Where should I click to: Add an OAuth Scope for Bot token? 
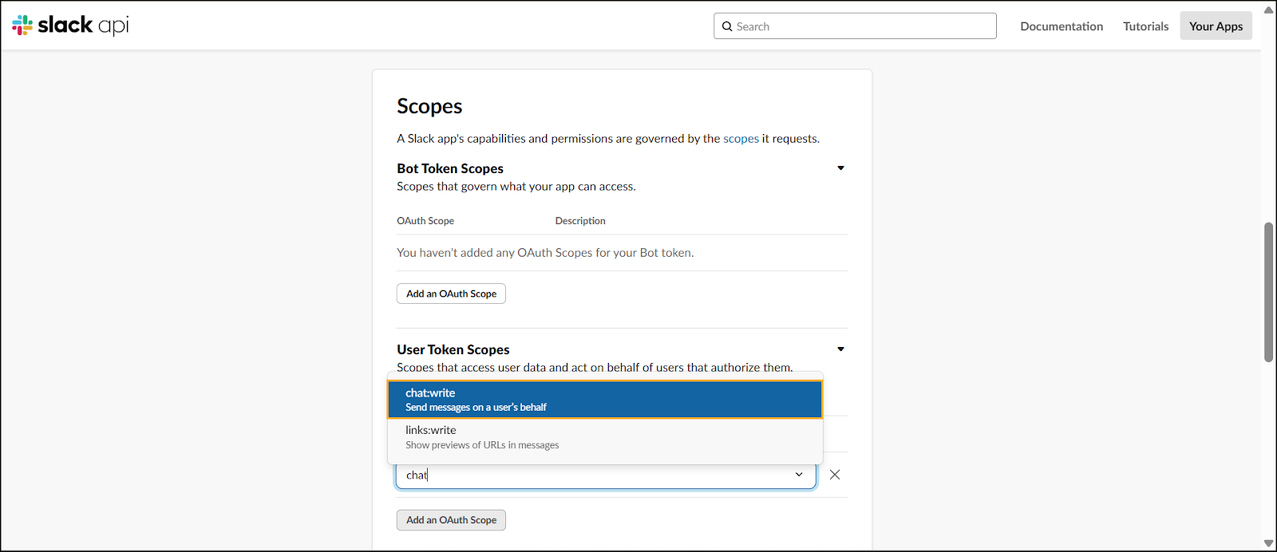451,294
